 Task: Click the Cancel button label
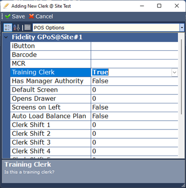pyautogui.click(x=44, y=16)
